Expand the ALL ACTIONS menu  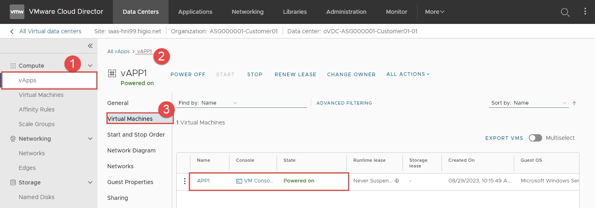click(x=408, y=74)
